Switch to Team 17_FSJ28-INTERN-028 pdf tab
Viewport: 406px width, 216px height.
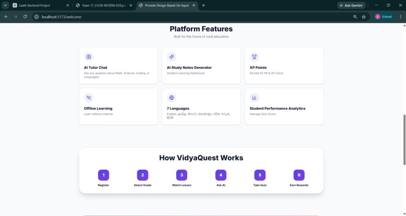pyautogui.click(x=104, y=6)
